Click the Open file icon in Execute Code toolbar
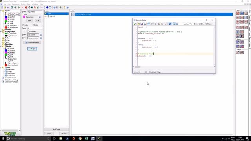251x141 pixels. click(x=138, y=24)
